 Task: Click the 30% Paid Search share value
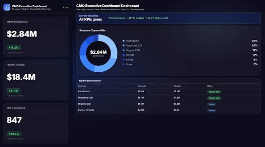[x=255, y=41]
